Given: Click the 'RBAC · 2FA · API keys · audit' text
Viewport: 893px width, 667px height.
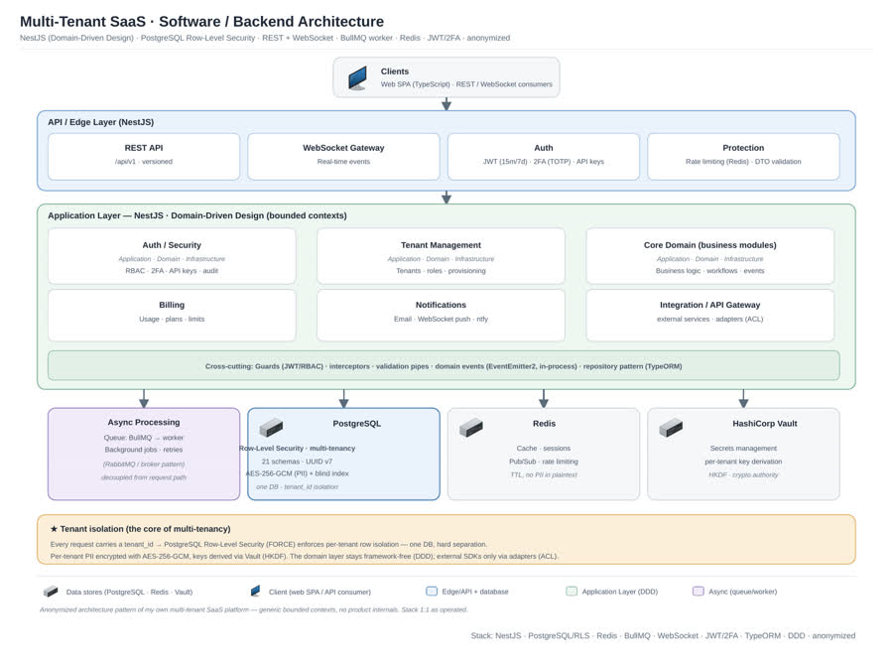Looking at the screenshot, I should point(172,271).
